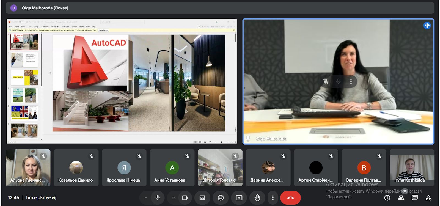Screen dimensions: 440x206
Task: Select slide 2 thumbnail in panel
Action: click(x=24, y=59)
